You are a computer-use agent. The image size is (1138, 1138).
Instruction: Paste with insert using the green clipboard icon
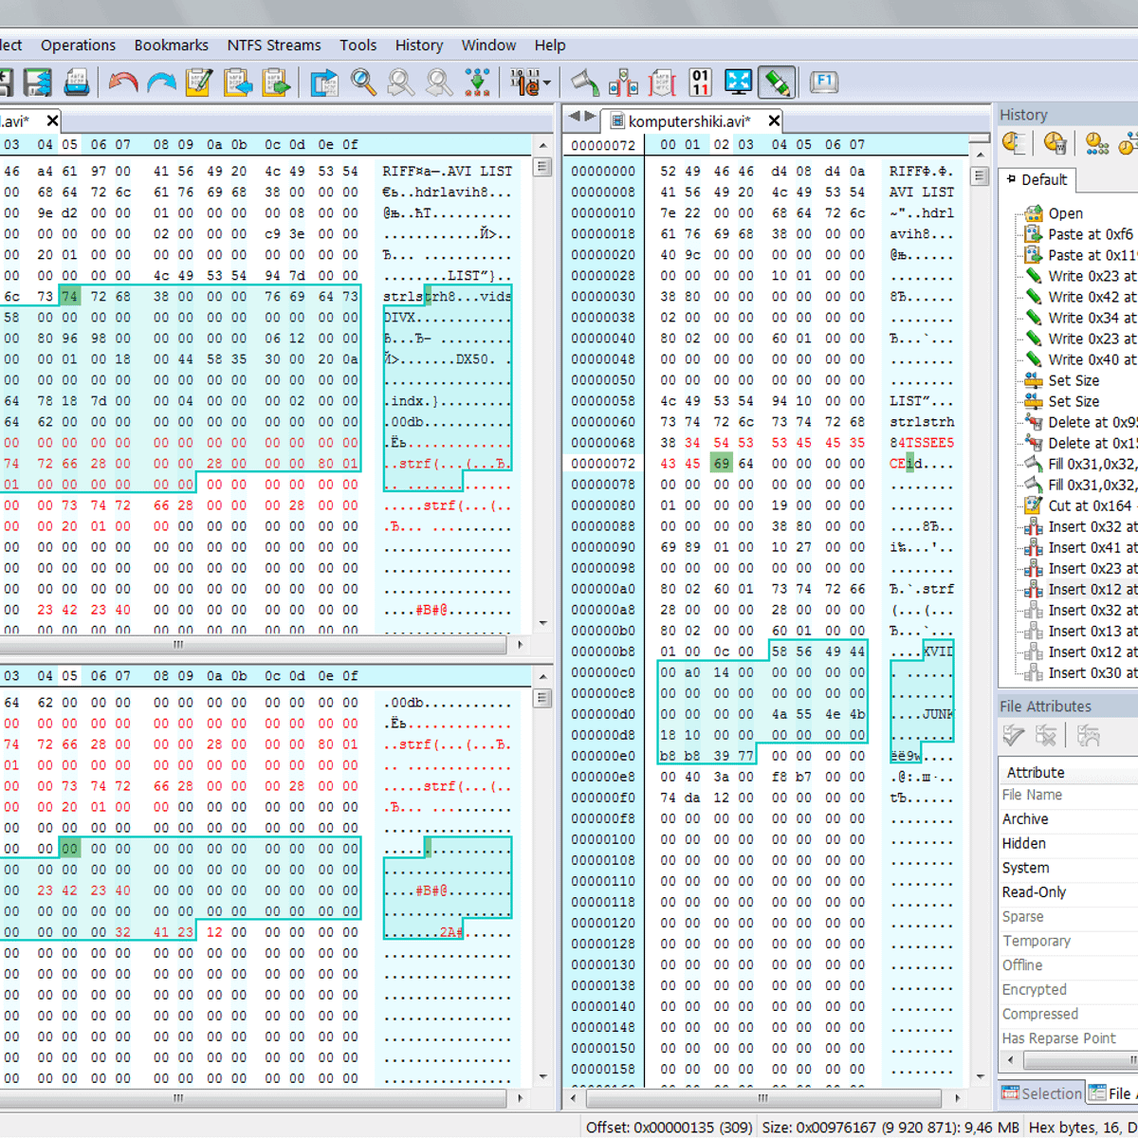click(276, 83)
